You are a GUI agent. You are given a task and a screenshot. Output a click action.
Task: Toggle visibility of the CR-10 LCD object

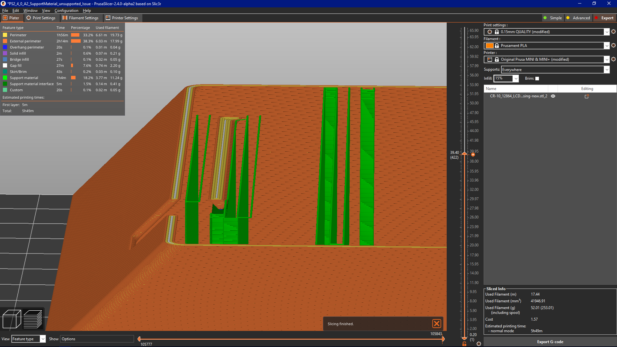pos(553,96)
